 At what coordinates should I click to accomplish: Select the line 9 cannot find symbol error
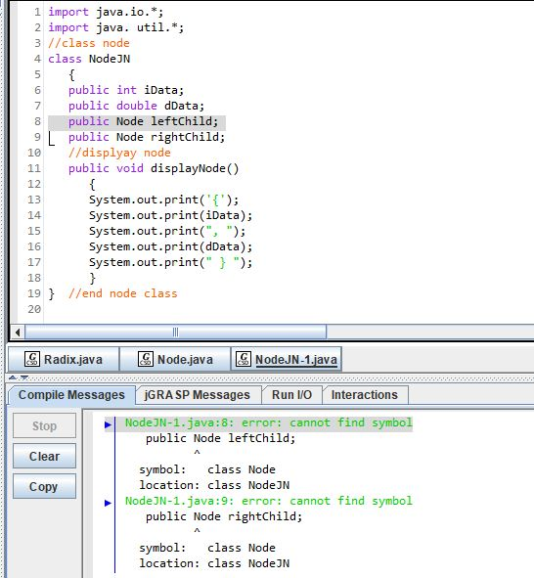pos(268,501)
